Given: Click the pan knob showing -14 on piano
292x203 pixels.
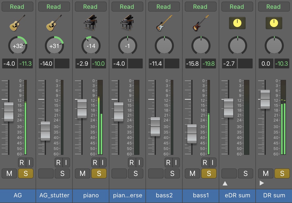Looking at the screenshot, I should pos(91,46).
